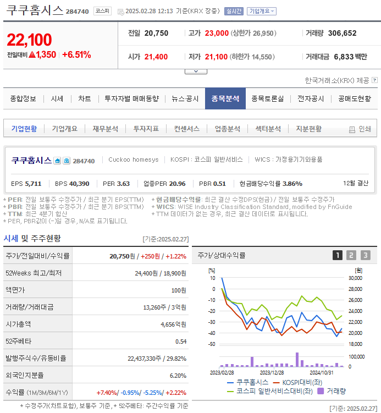381x413 pixels.
Task: Click the 업종PER value 20.96
Action: pyautogui.click(x=177, y=184)
